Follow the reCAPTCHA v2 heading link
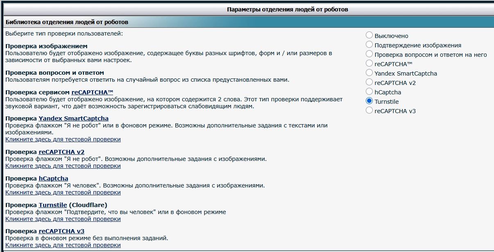494x252 pixels. pyautogui.click(x=61, y=152)
